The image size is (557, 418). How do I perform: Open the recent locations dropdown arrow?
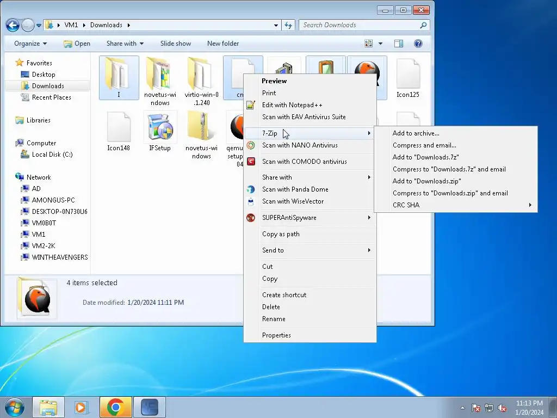[39, 26]
